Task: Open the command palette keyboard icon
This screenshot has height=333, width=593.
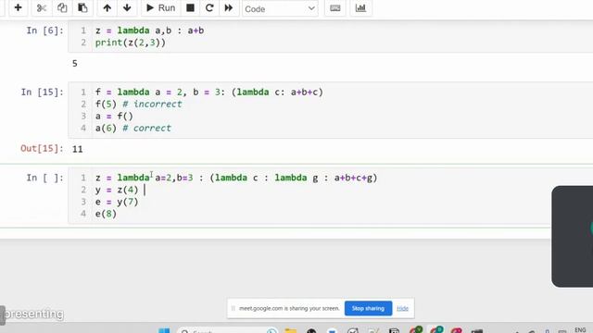Action: coord(335,7)
